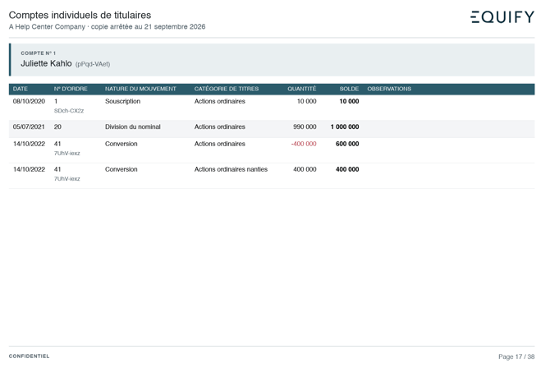Click the title 'Comptes individuels de titulaires'

coord(80,15)
